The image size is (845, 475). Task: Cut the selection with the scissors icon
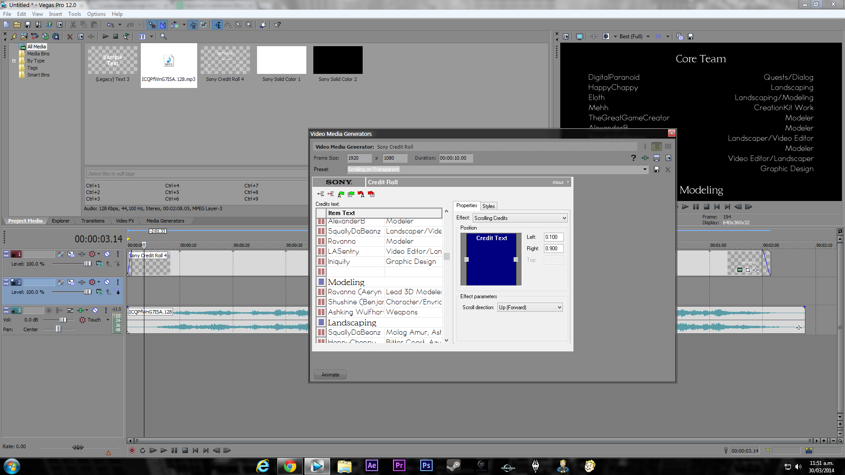(x=73, y=25)
